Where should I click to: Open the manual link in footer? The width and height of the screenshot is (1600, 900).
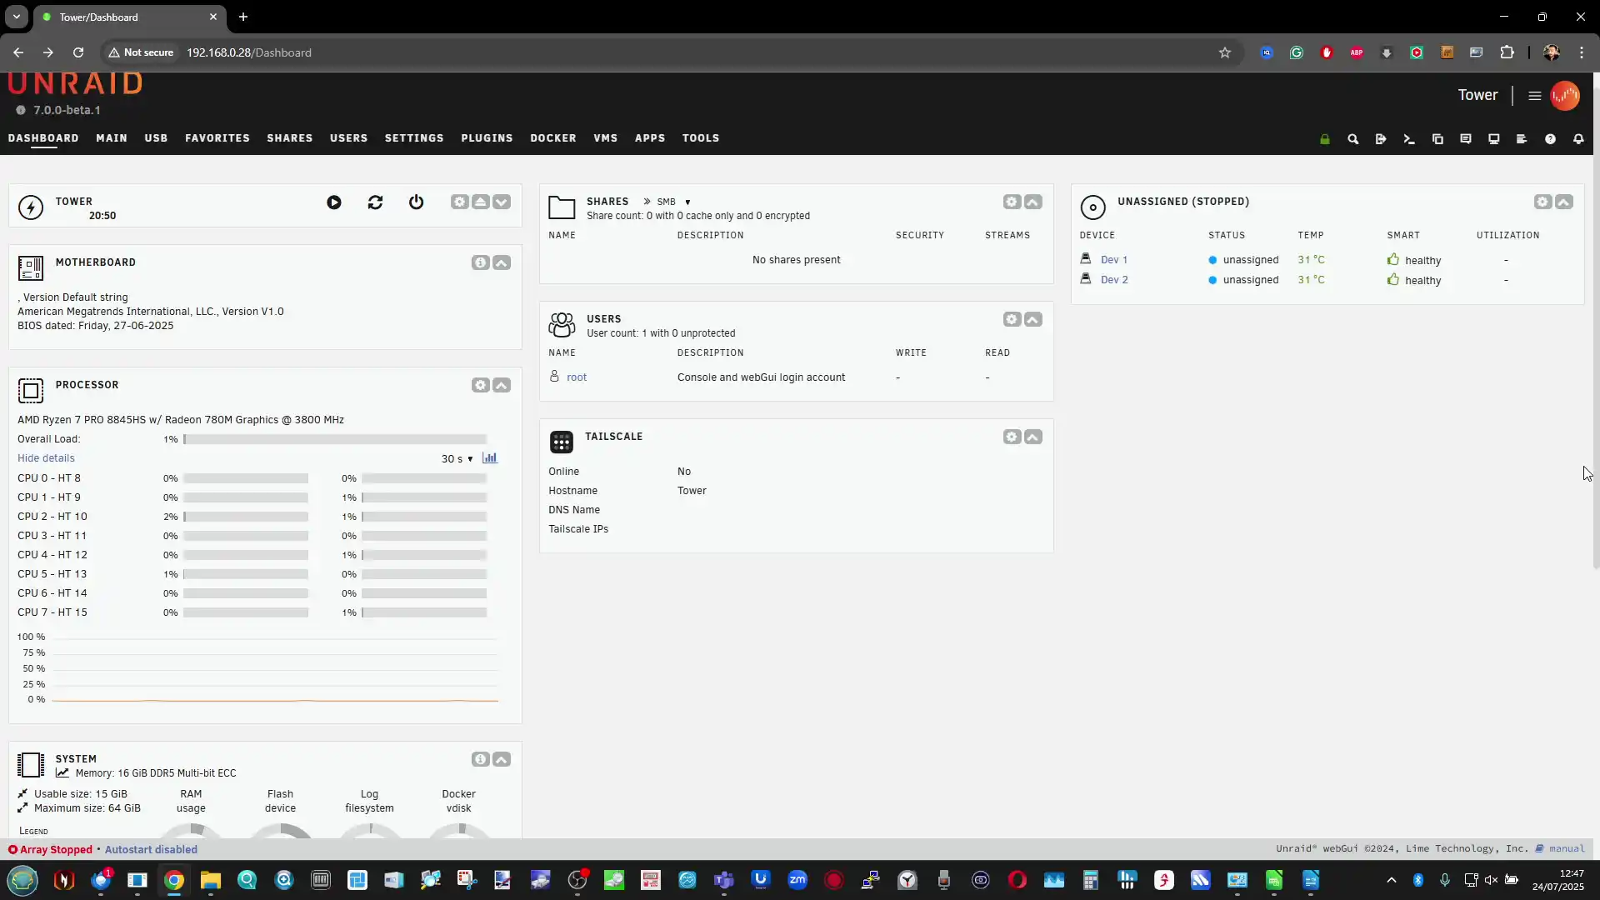(1567, 849)
